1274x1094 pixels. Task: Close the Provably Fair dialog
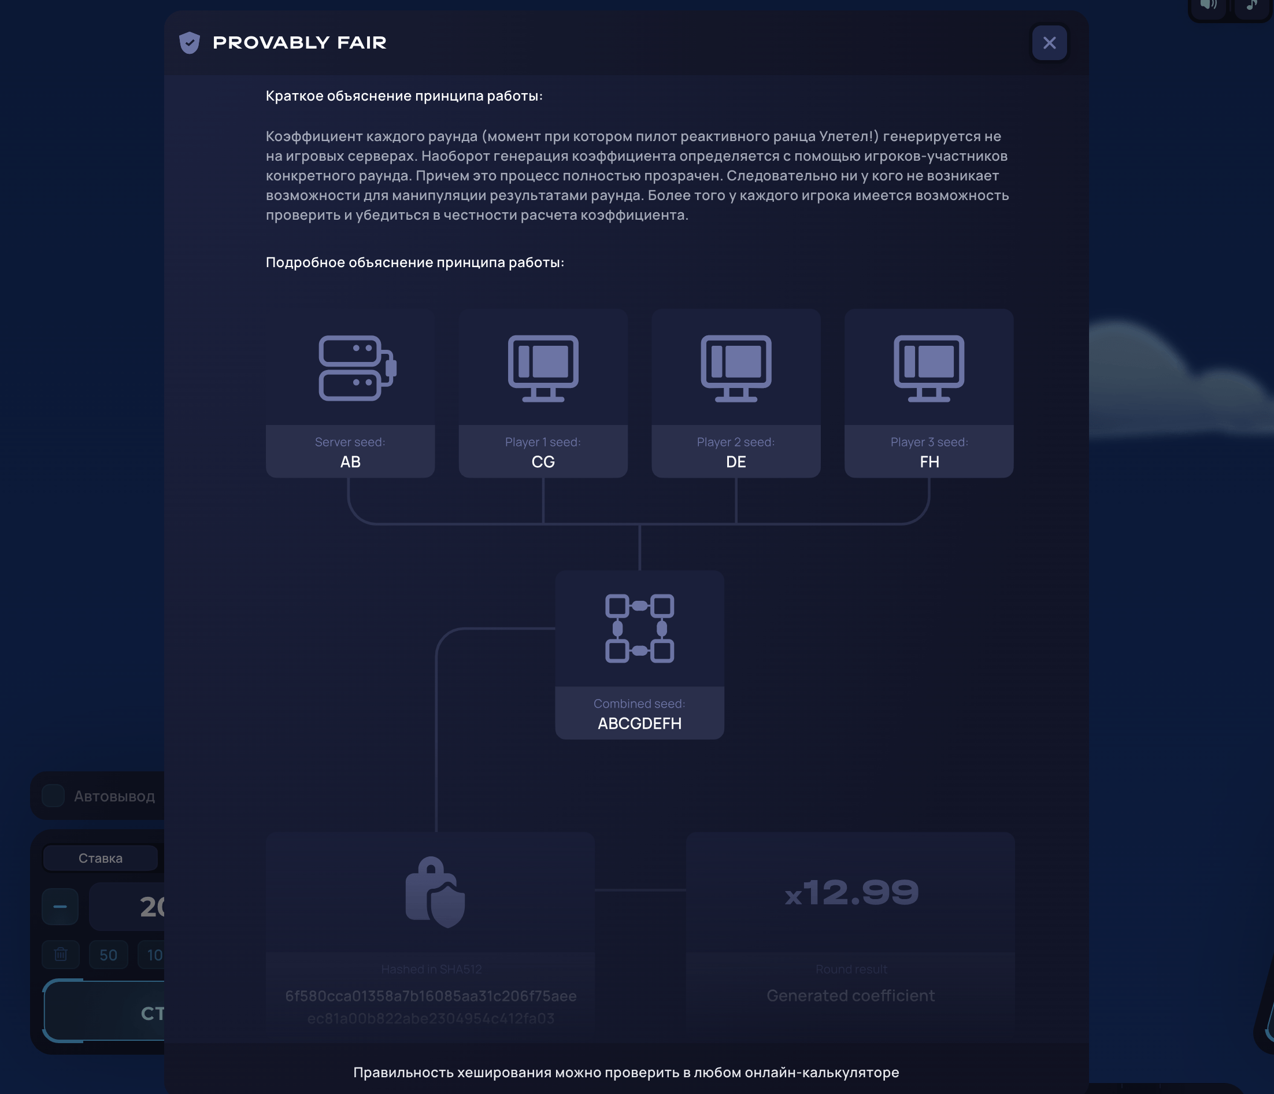click(1050, 42)
